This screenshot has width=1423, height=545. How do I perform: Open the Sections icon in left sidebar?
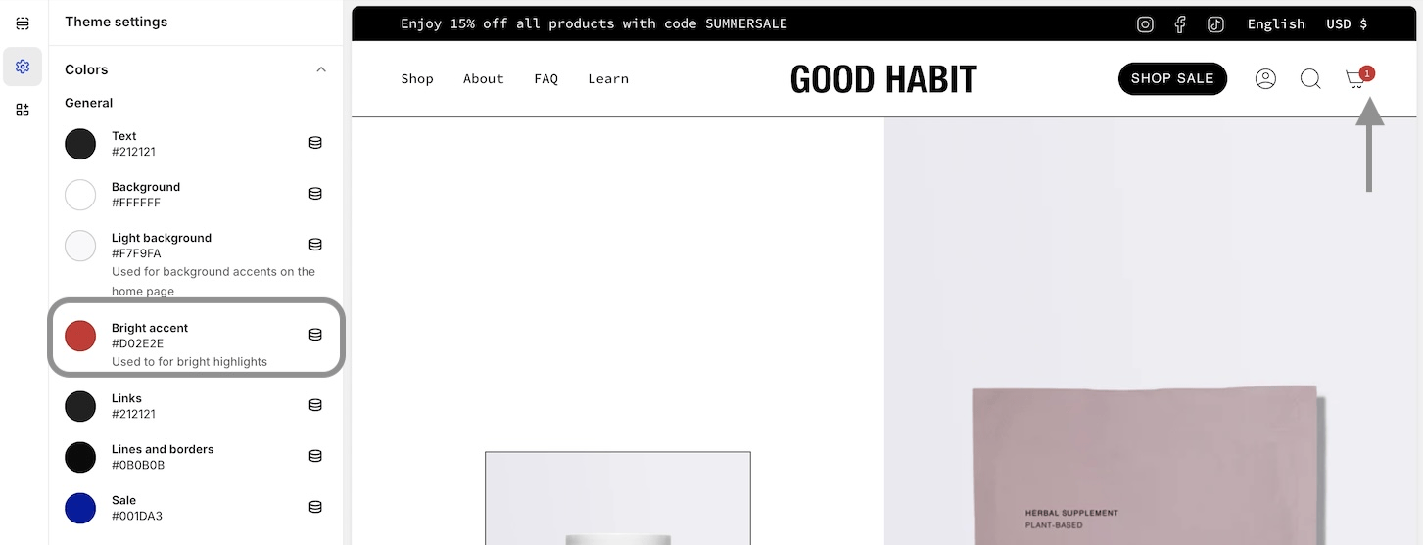coord(23,23)
